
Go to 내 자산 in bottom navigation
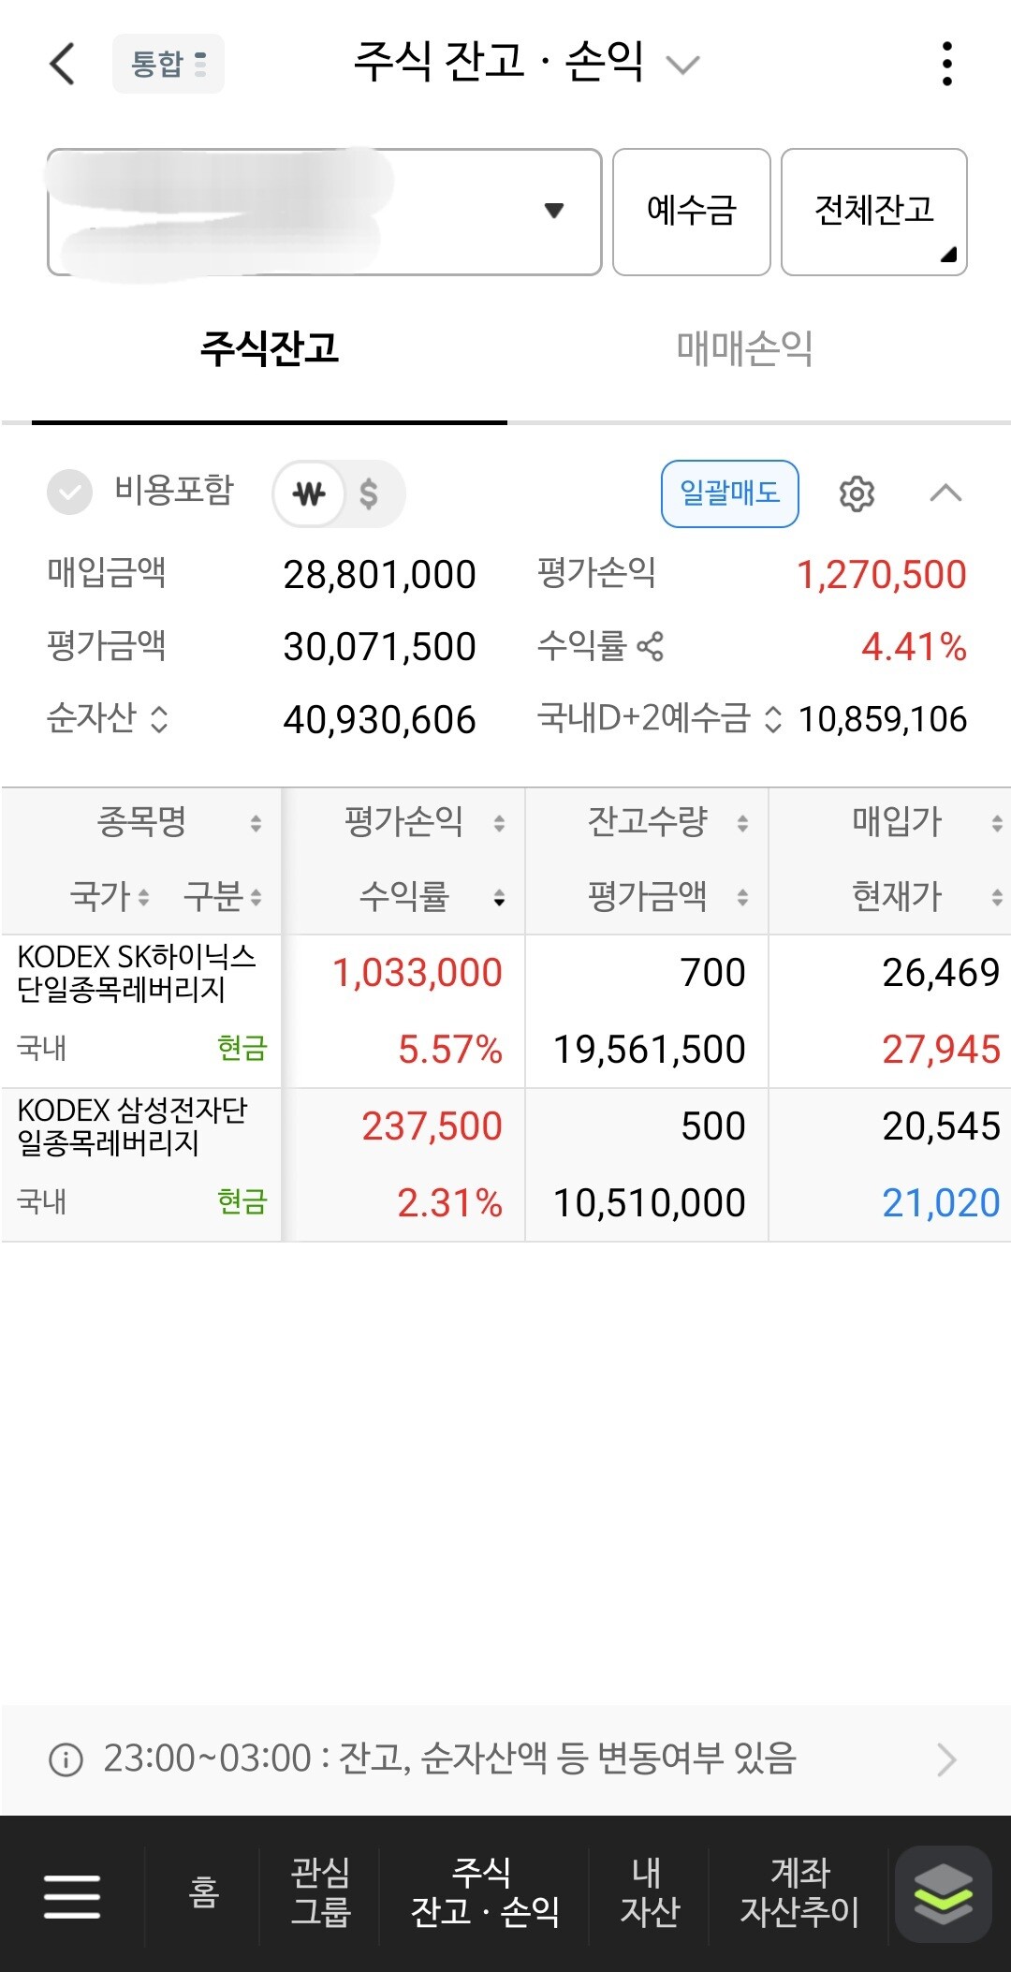[x=650, y=1892]
